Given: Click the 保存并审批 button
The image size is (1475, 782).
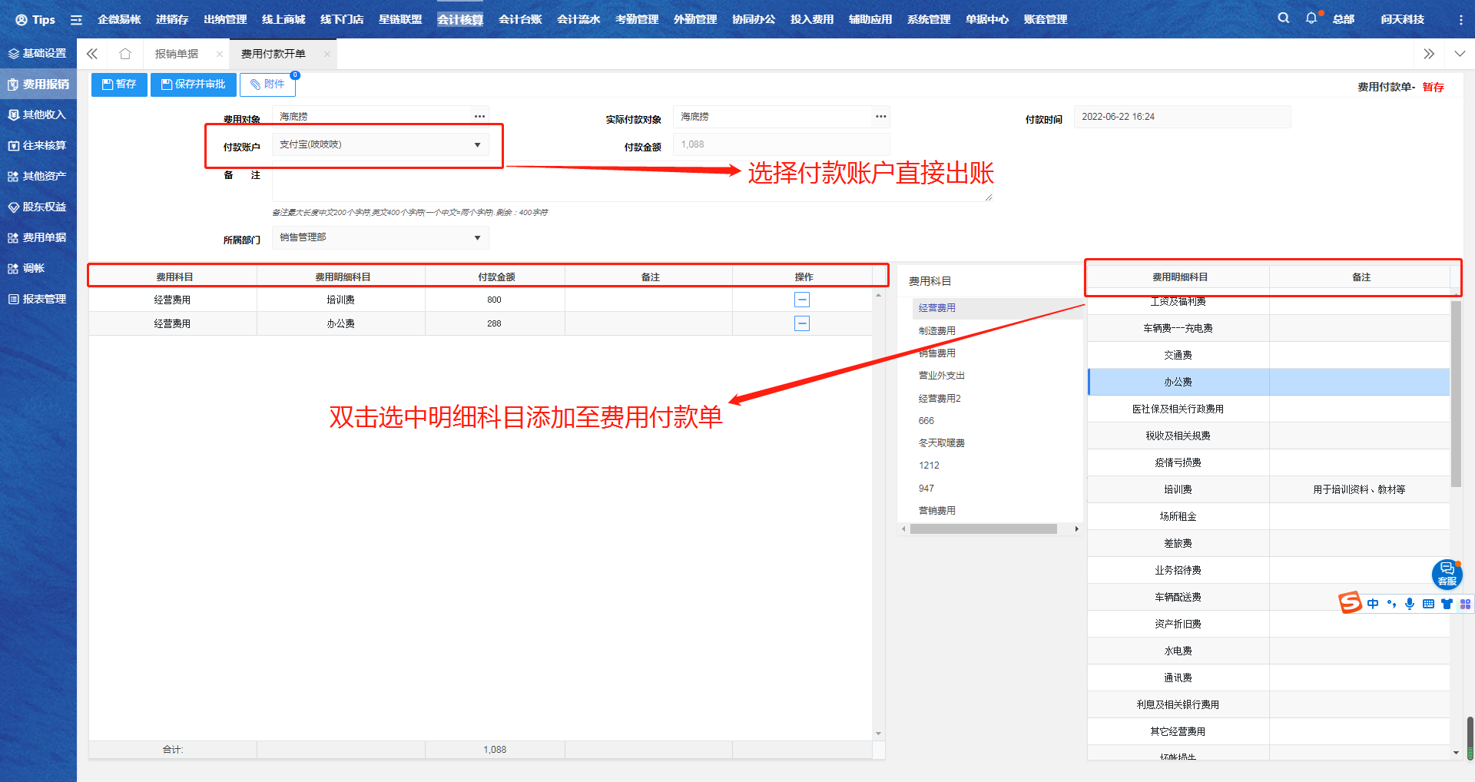Looking at the screenshot, I should click(193, 84).
